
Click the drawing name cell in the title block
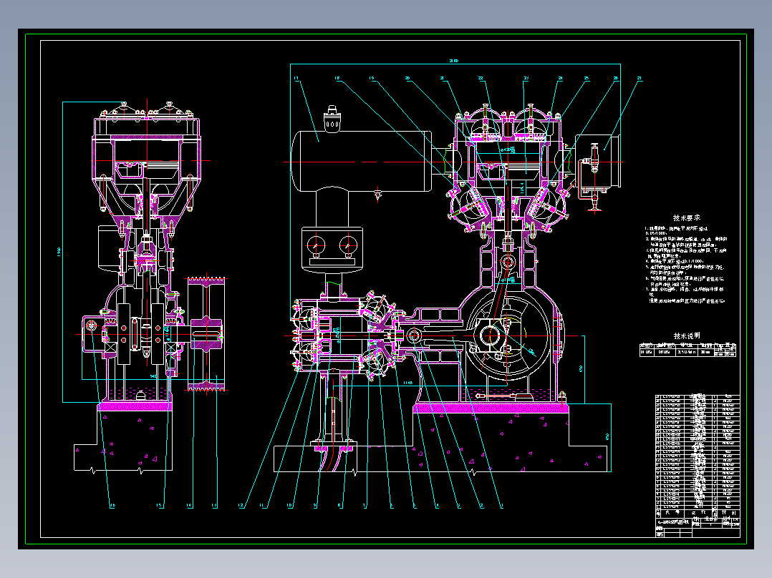pos(674,521)
